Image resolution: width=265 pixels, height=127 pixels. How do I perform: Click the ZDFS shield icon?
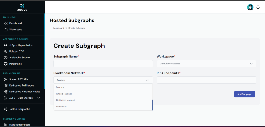[39, 98]
